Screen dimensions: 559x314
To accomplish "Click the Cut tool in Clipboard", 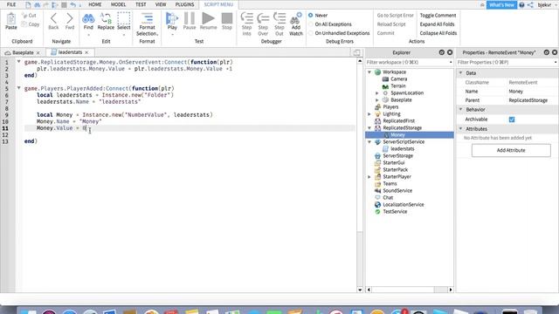I will point(29,16).
